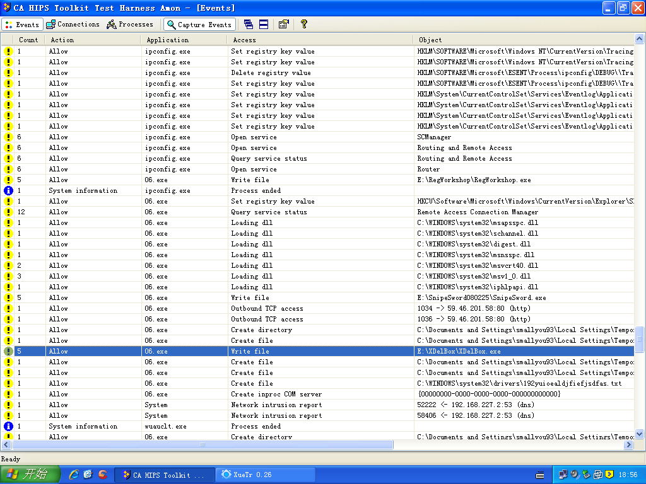Image resolution: width=646 pixels, height=484 pixels.
Task: Click the Cascade windows toolbar icon
Action: [x=249, y=25]
